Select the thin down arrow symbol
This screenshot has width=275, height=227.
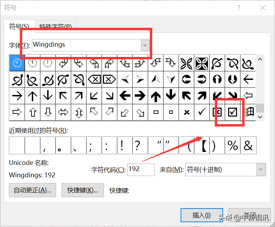pyautogui.click(x=48, y=96)
